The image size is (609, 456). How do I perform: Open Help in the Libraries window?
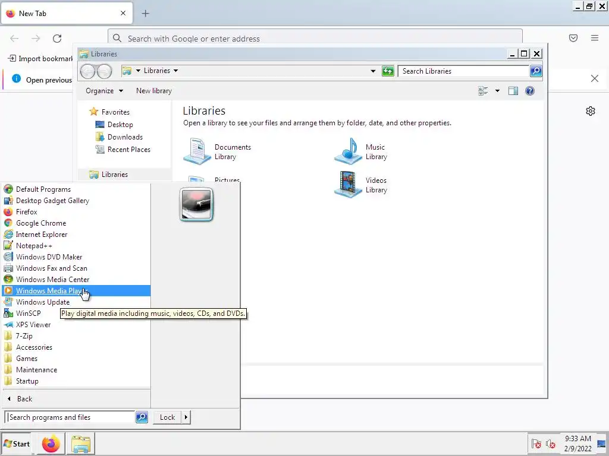(530, 91)
